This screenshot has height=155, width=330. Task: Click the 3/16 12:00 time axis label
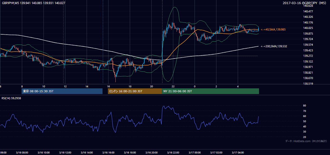(x=65, y=153)
